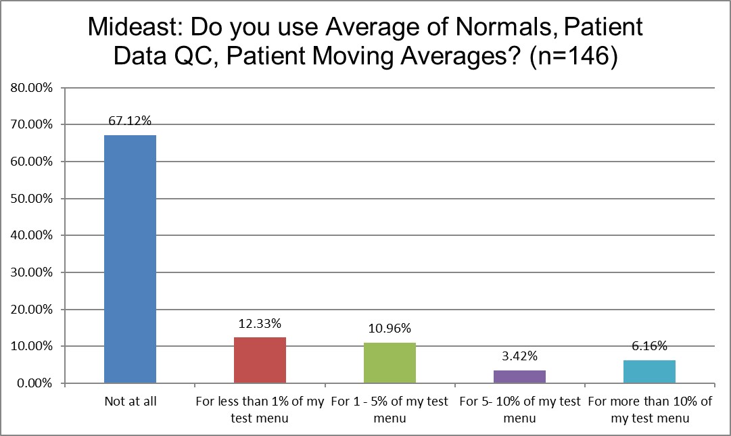The height and width of the screenshot is (436, 731).
Task: Click 'For more than 10% of my test menu' label
Action: [649, 410]
